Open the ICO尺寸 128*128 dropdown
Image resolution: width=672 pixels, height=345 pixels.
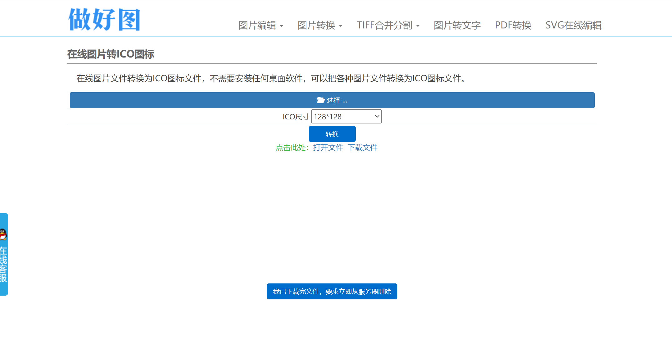pos(346,117)
